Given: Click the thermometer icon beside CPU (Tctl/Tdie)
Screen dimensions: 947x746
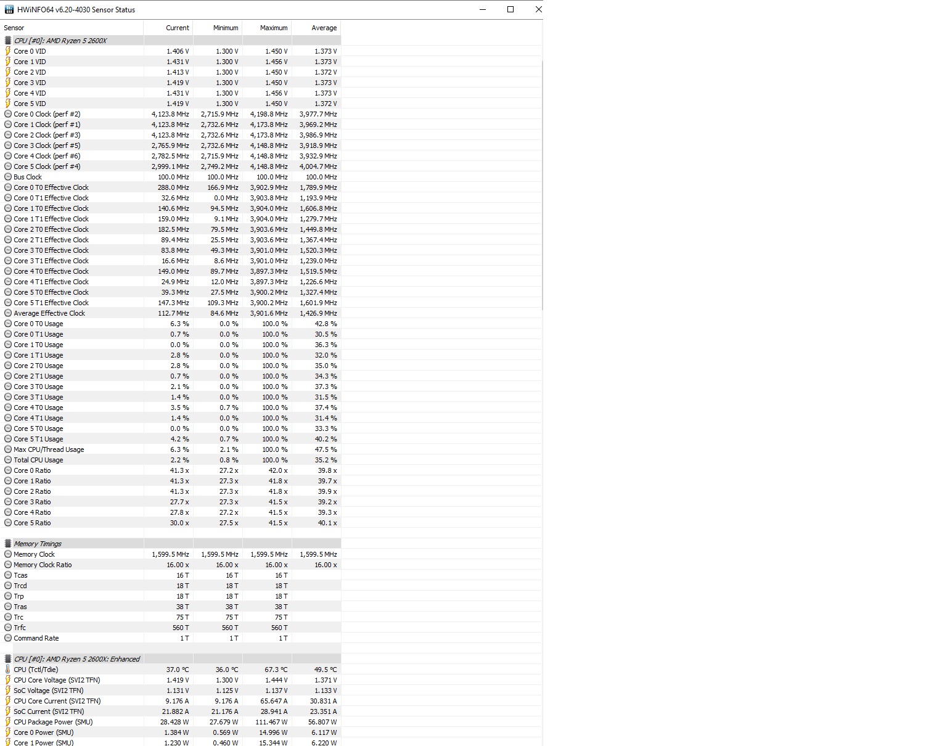Looking at the screenshot, I should tap(8, 670).
